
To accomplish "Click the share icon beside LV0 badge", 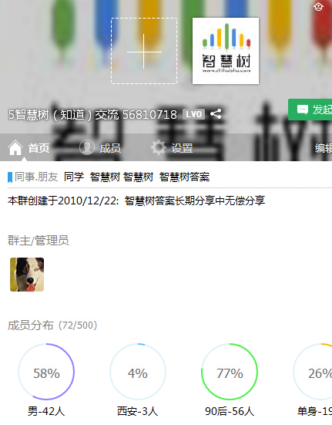I will pos(216,114).
